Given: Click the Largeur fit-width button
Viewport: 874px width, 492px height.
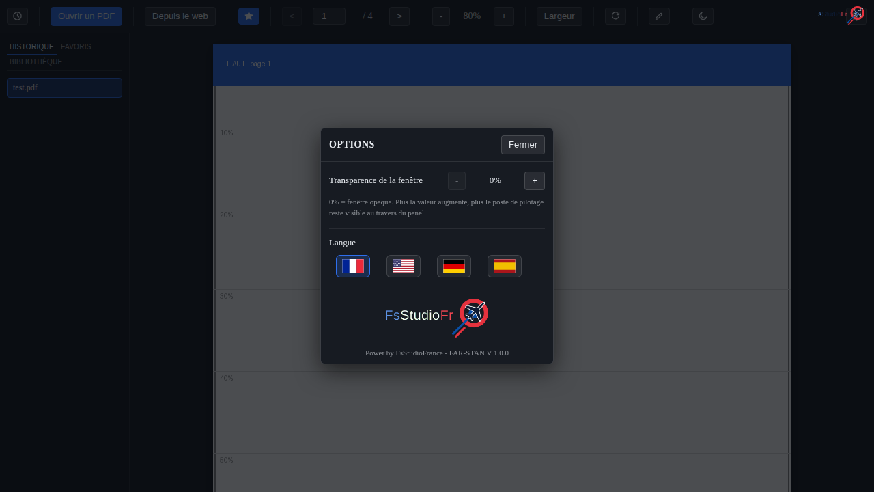Looking at the screenshot, I should [559, 16].
